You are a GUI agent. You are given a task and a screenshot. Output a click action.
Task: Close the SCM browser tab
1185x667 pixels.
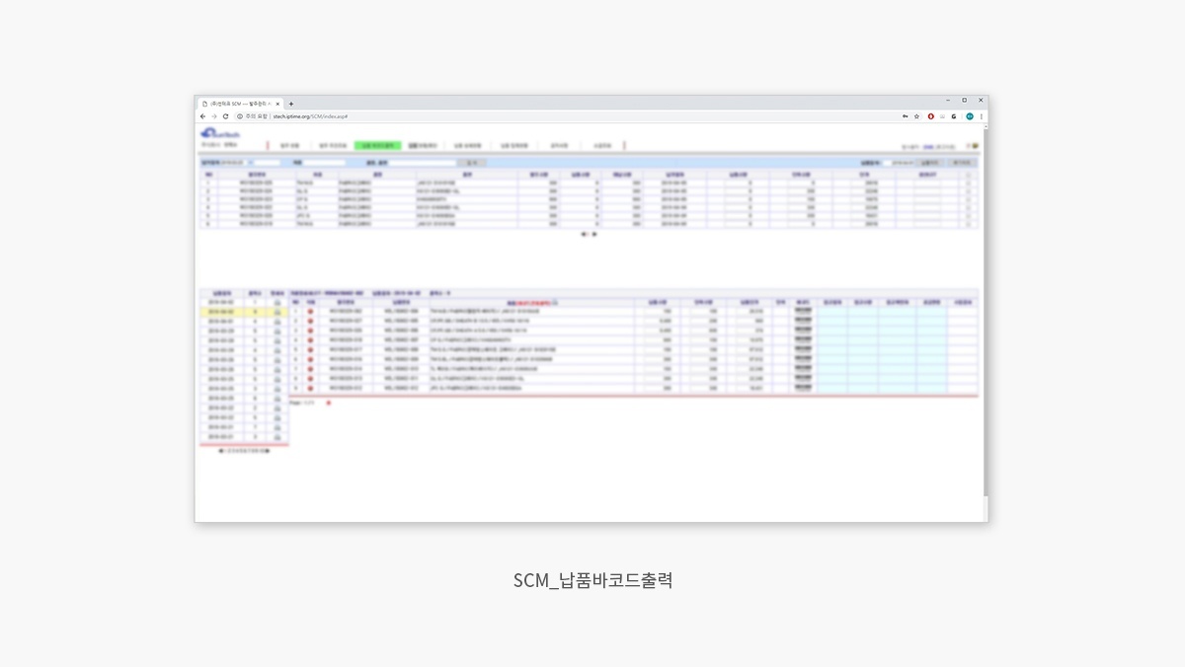click(277, 104)
